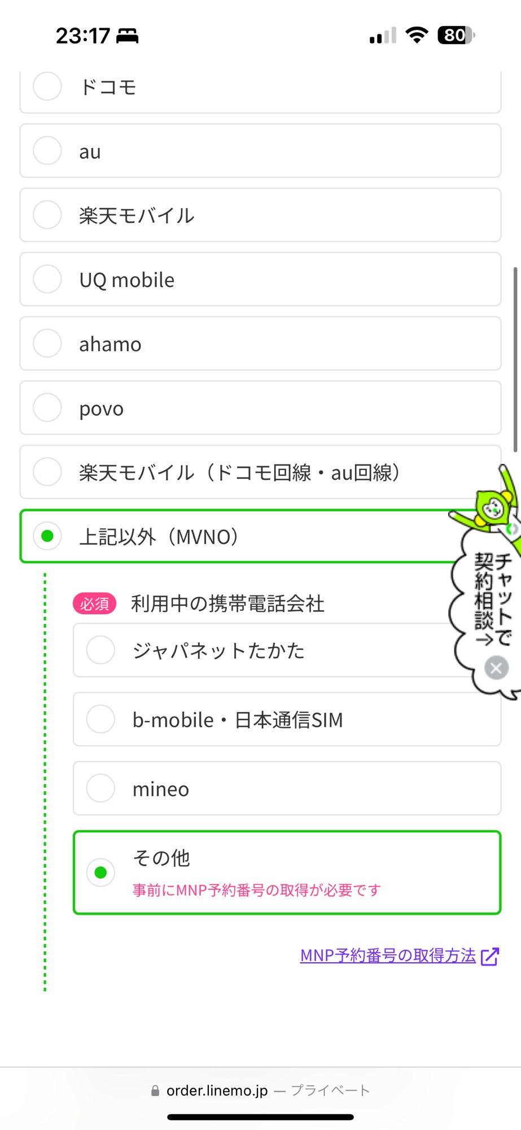Select the mineo radio option
Image resolution: width=521 pixels, height=1130 pixels.
[100, 788]
